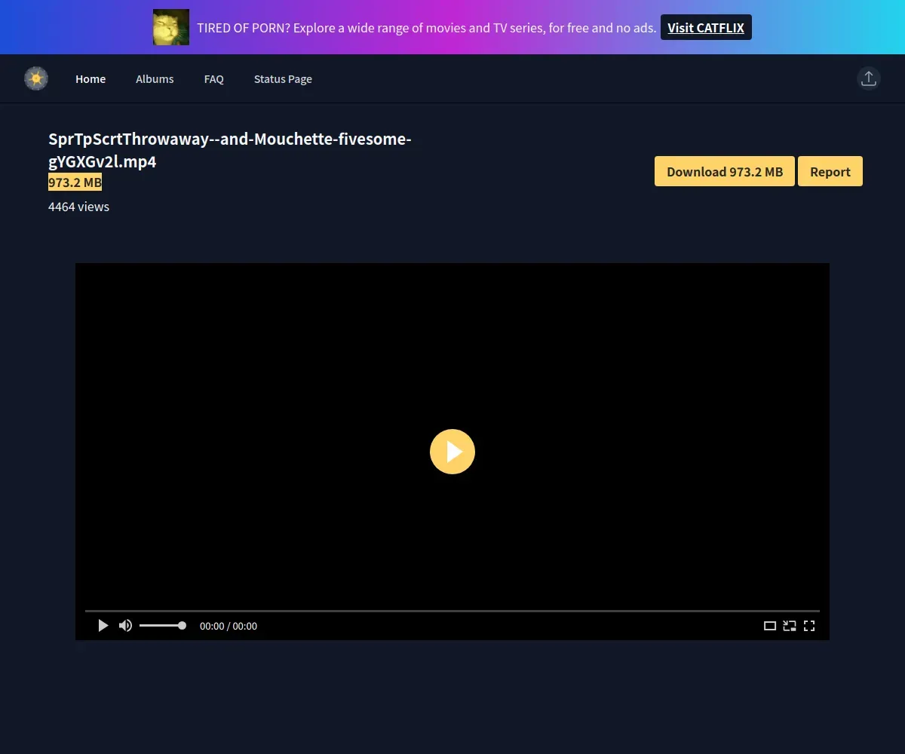
Task: Open the FAQ page
Action: pos(214,79)
